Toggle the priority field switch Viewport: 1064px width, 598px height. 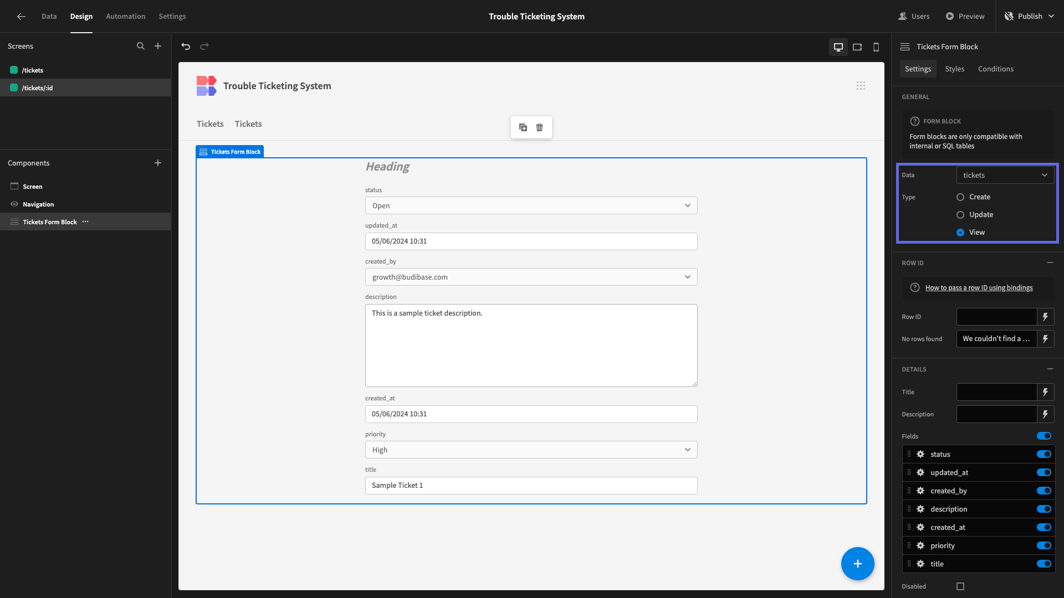[x=1044, y=545]
